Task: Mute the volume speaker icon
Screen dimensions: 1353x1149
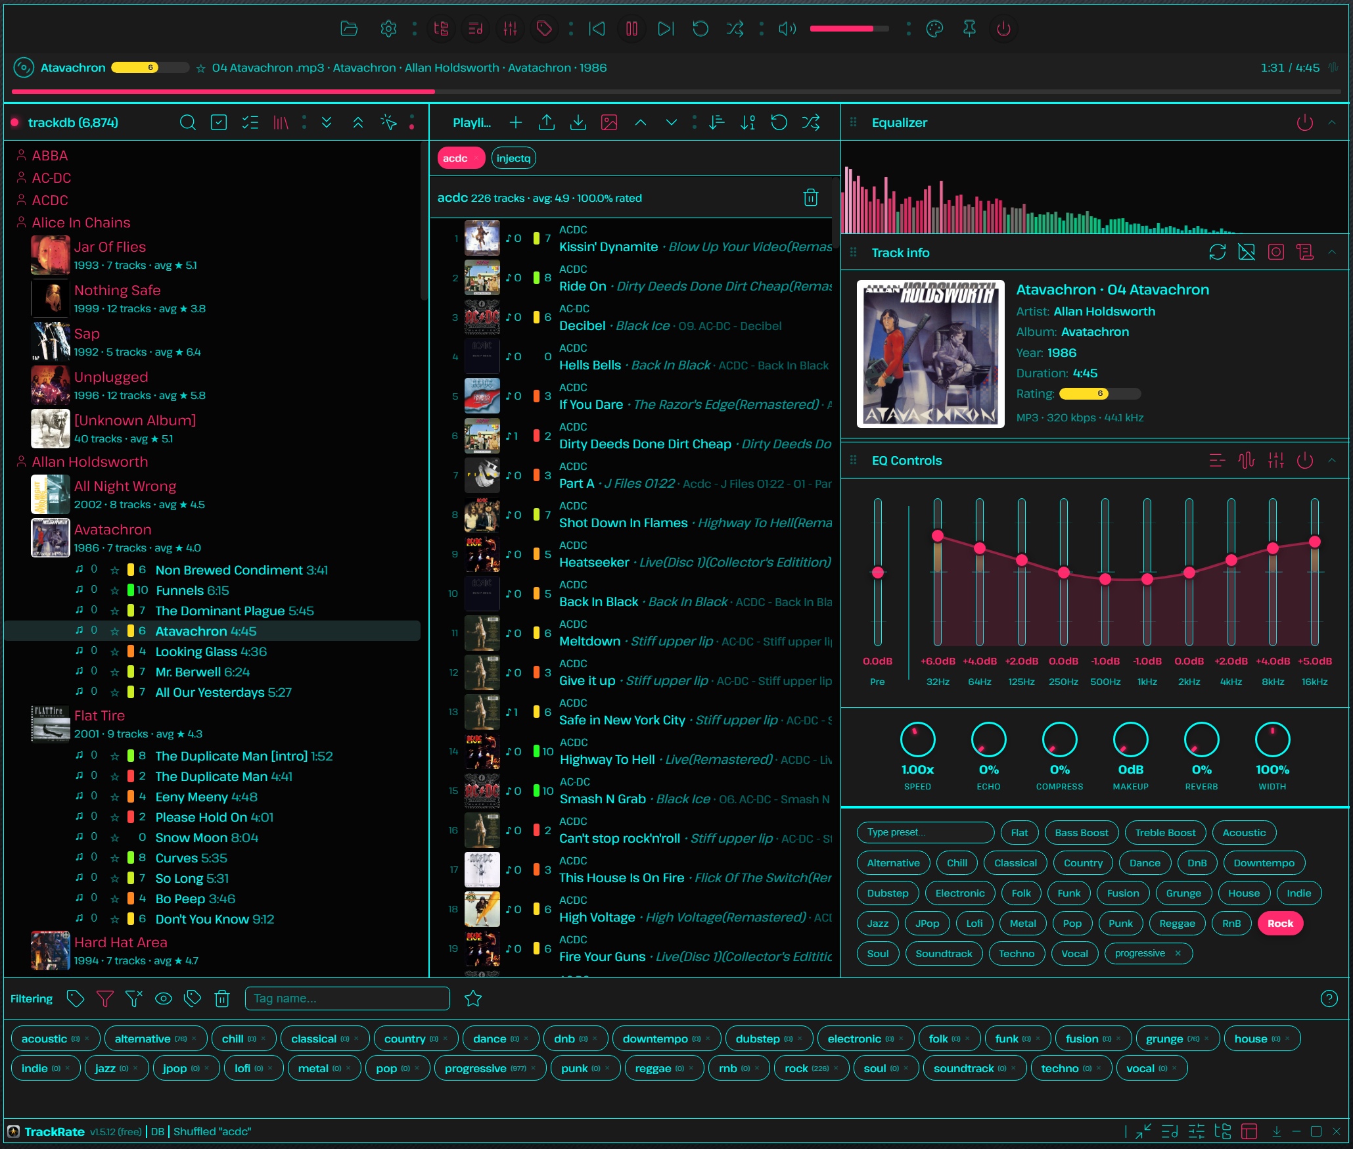Action: pyautogui.click(x=787, y=28)
